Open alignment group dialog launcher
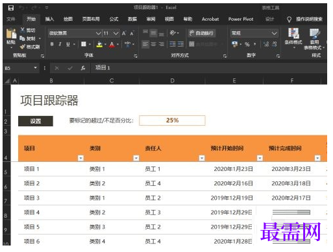 (x=225, y=56)
